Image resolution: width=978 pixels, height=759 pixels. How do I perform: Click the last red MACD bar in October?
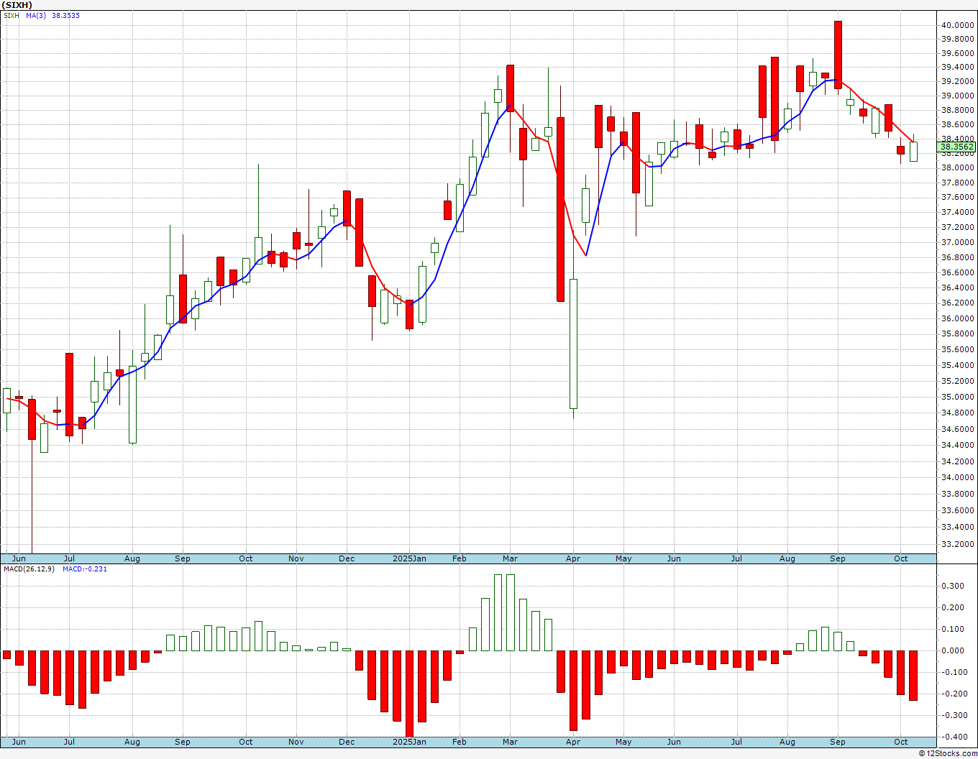coord(913,676)
